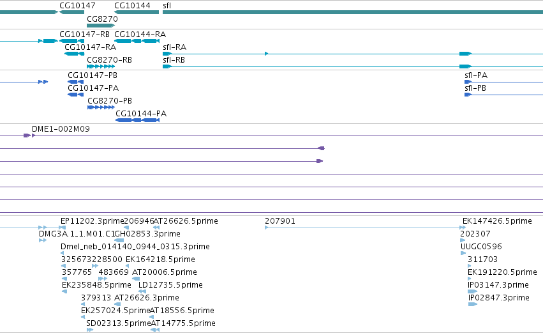Open the CG10147-PB protein feature
543x333 pixels.
(x=75, y=82)
